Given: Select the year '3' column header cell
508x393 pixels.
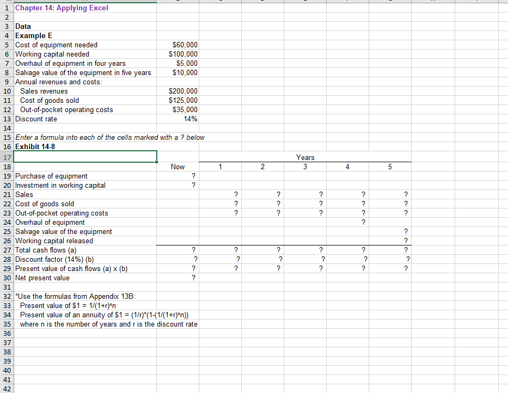Looking at the screenshot, I should [x=305, y=167].
